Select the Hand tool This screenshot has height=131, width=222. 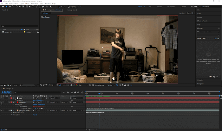(x=10, y=6)
